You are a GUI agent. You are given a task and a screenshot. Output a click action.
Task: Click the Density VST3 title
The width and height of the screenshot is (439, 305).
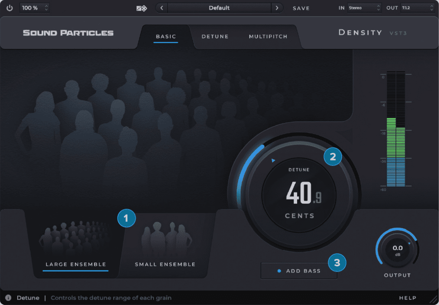(x=372, y=32)
